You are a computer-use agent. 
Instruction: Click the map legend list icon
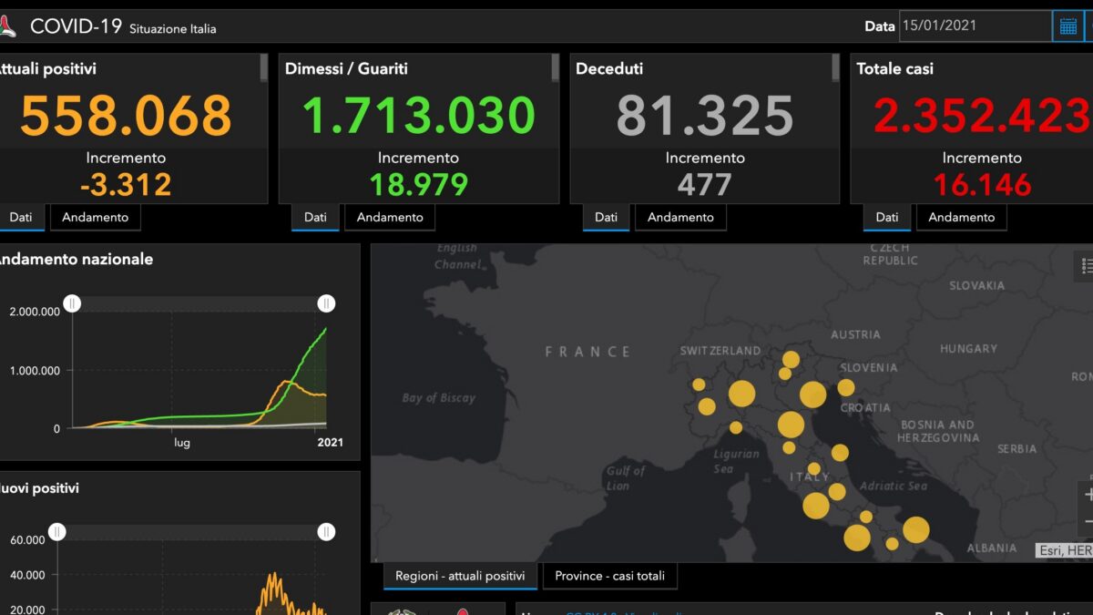point(1085,266)
